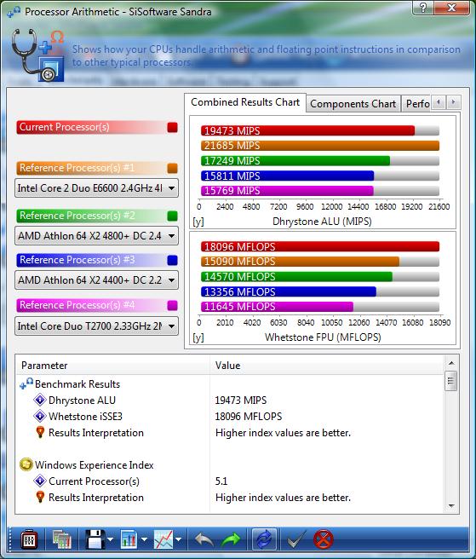Click the green 14570 MFLOPS chart bar
The height and width of the screenshot is (559, 476).
point(297,276)
